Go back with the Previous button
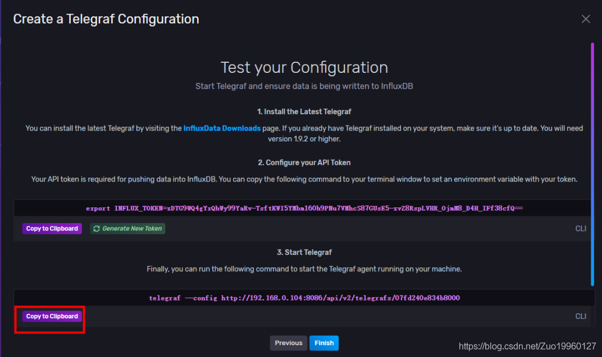The height and width of the screenshot is (357, 602). click(288, 343)
